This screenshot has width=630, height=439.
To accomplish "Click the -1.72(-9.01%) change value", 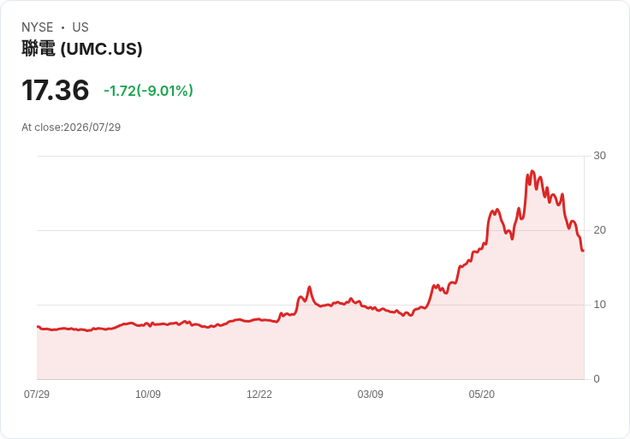I will (148, 91).
